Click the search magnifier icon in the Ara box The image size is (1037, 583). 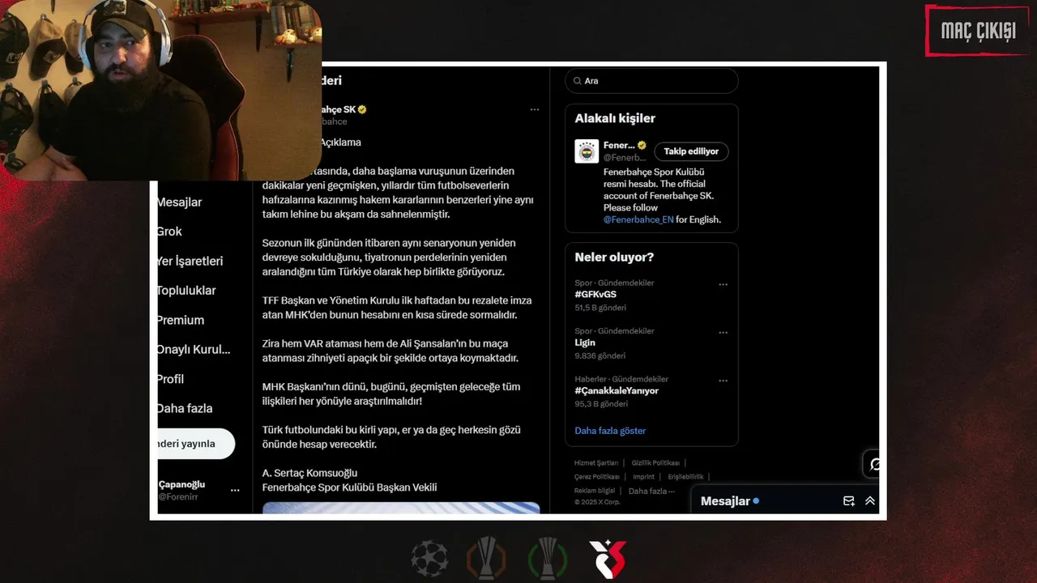577,81
